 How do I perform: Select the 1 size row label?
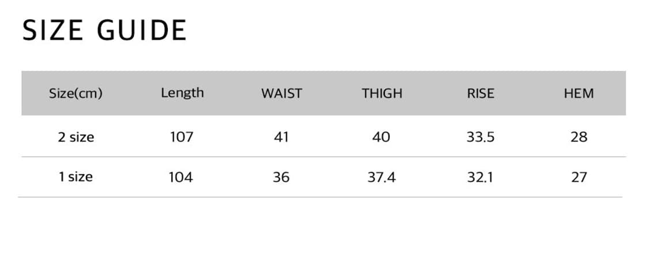pyautogui.click(x=76, y=177)
